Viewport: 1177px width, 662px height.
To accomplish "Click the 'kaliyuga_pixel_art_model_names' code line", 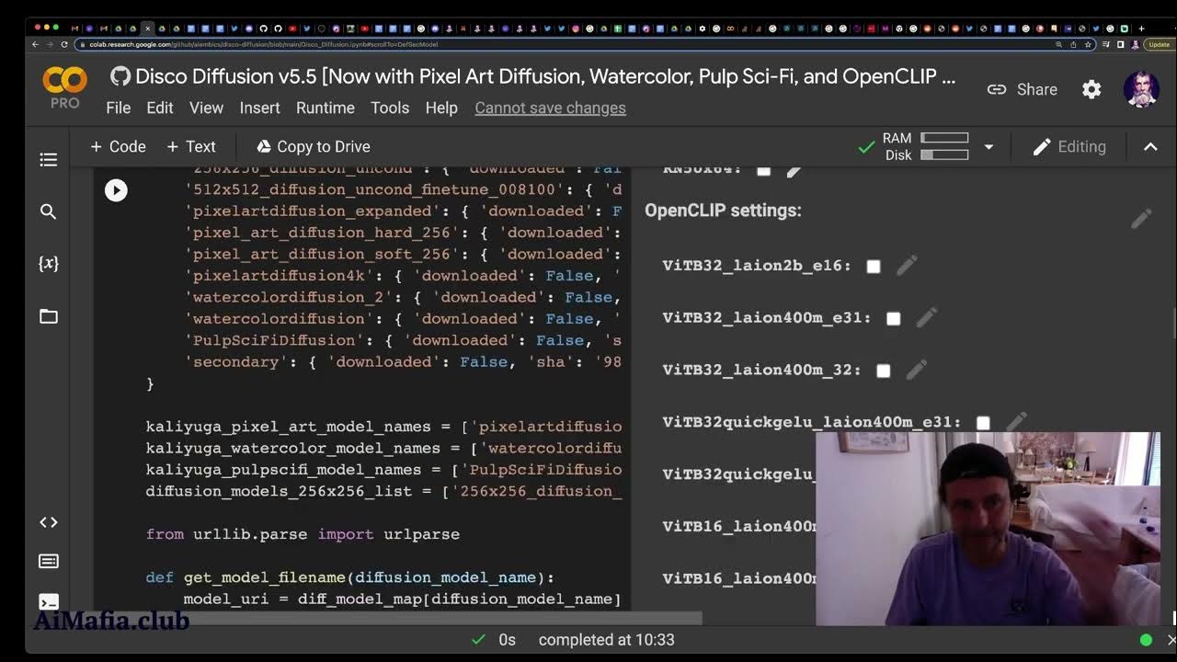I will pyautogui.click(x=383, y=427).
